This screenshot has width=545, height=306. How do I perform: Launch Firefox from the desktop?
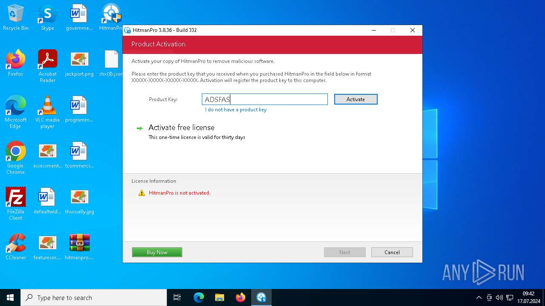[16, 63]
